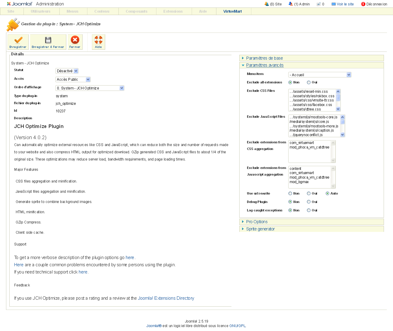
Task: Expand the Pro Options panel
Action: click(257, 222)
